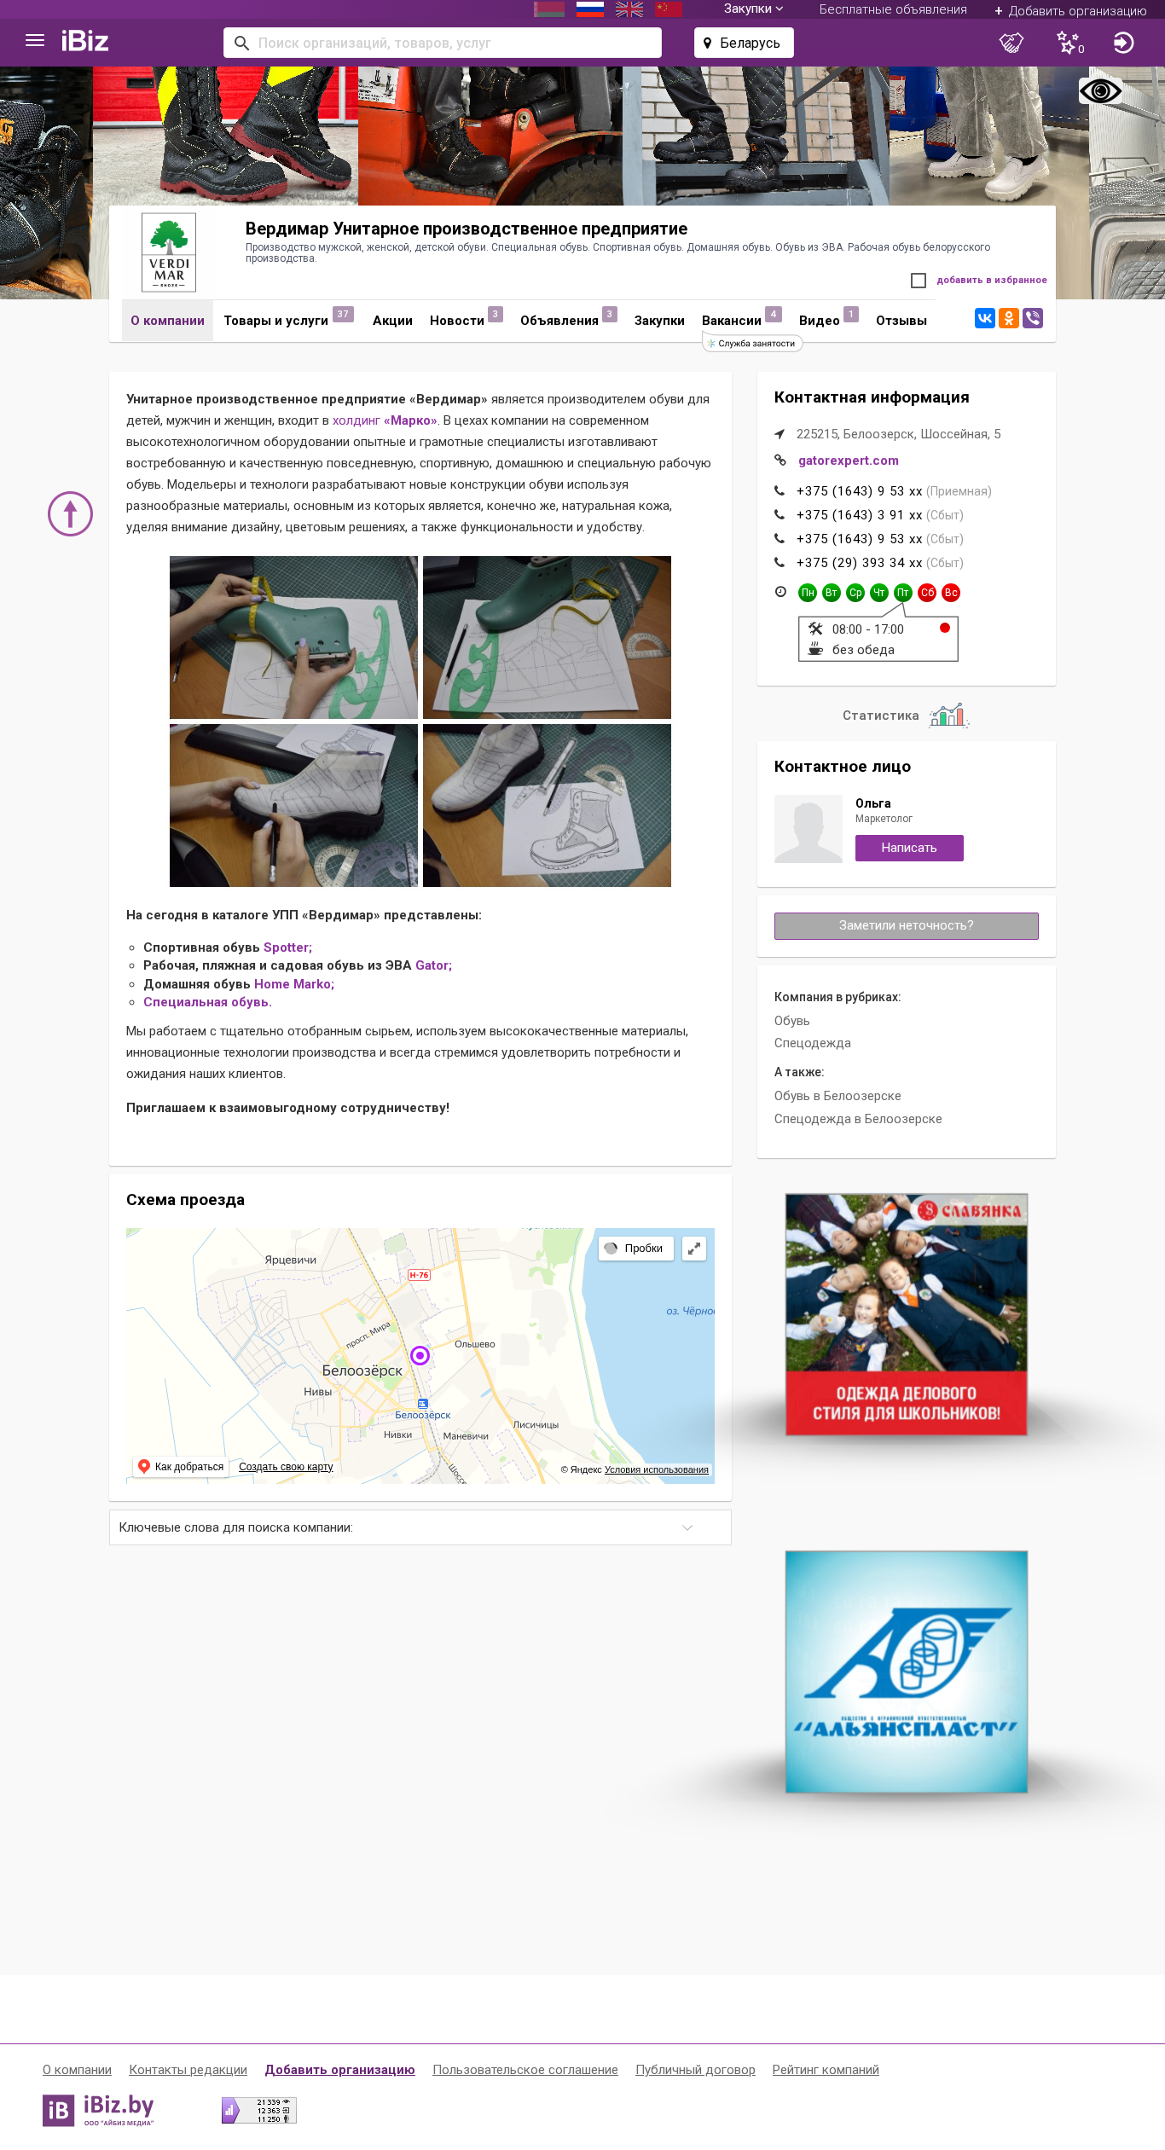
Task: Click the login arrow icon in the header
Action: click(1123, 43)
